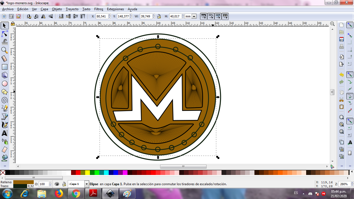Open Inkscape from the Windows taskbar
This screenshot has height=199, width=354.
110,193
